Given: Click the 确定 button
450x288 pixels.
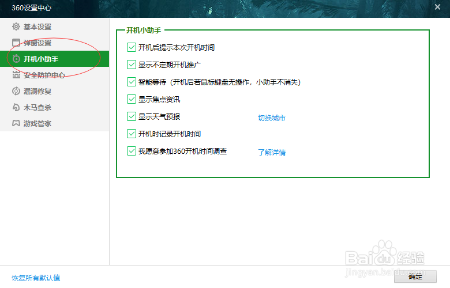Looking at the screenshot, I should pyautogui.click(x=415, y=276).
